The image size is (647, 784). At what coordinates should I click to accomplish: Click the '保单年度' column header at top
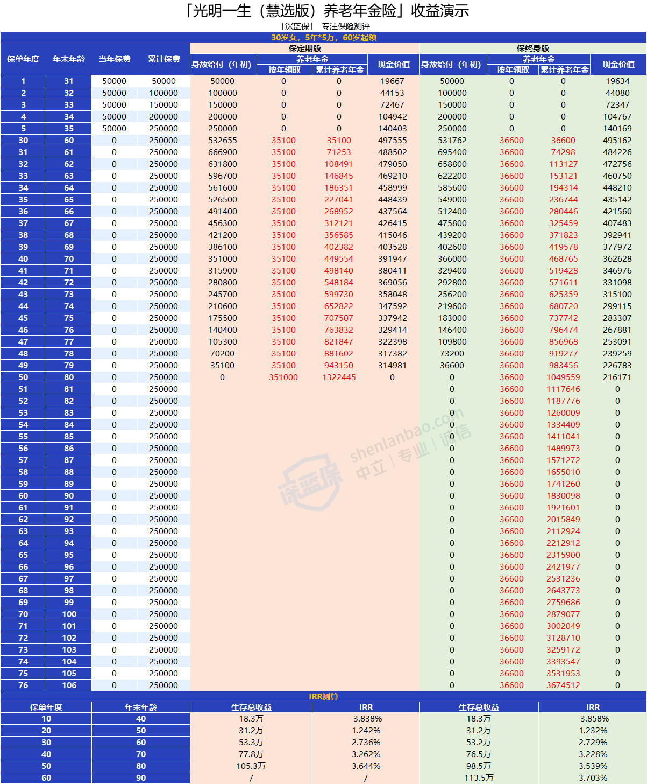pyautogui.click(x=23, y=59)
